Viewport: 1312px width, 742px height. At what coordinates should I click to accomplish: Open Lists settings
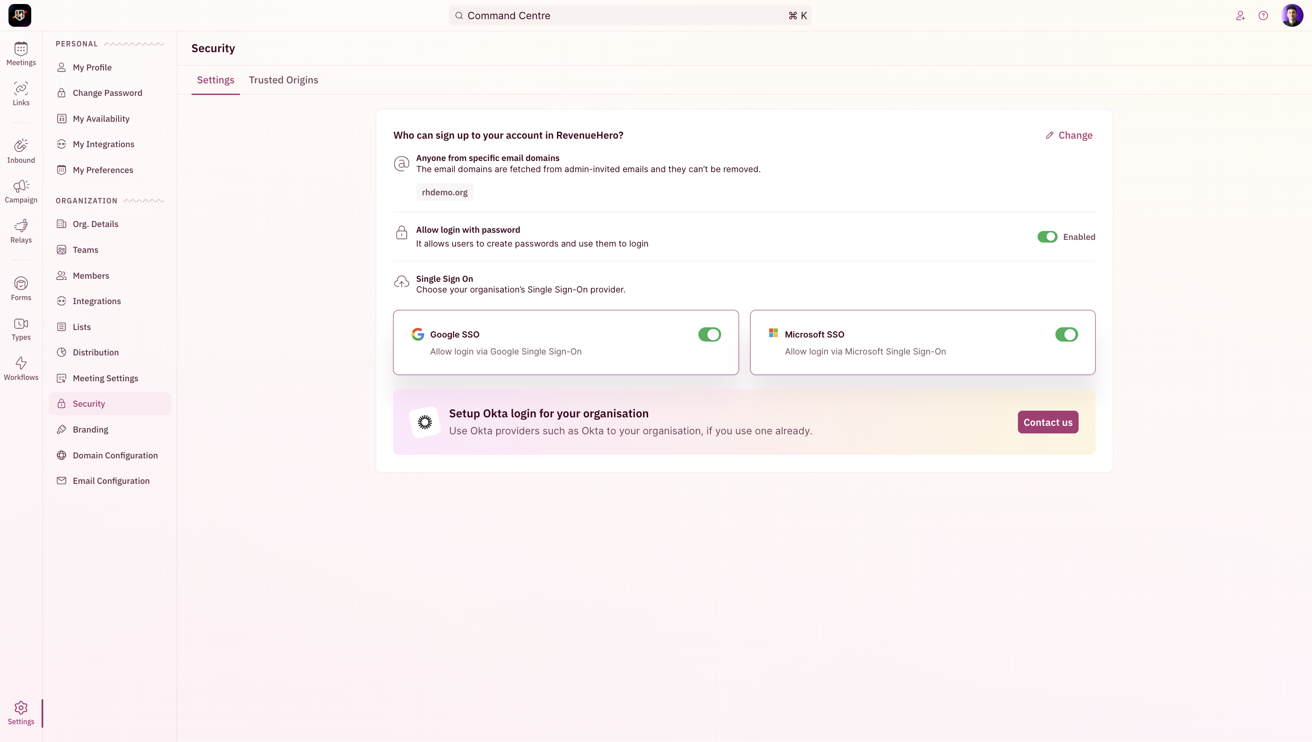[x=110, y=327]
